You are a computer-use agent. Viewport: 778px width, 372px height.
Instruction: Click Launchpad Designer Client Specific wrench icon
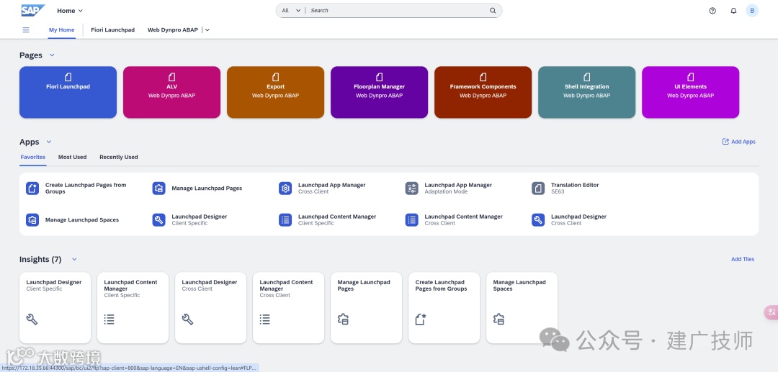click(x=158, y=220)
